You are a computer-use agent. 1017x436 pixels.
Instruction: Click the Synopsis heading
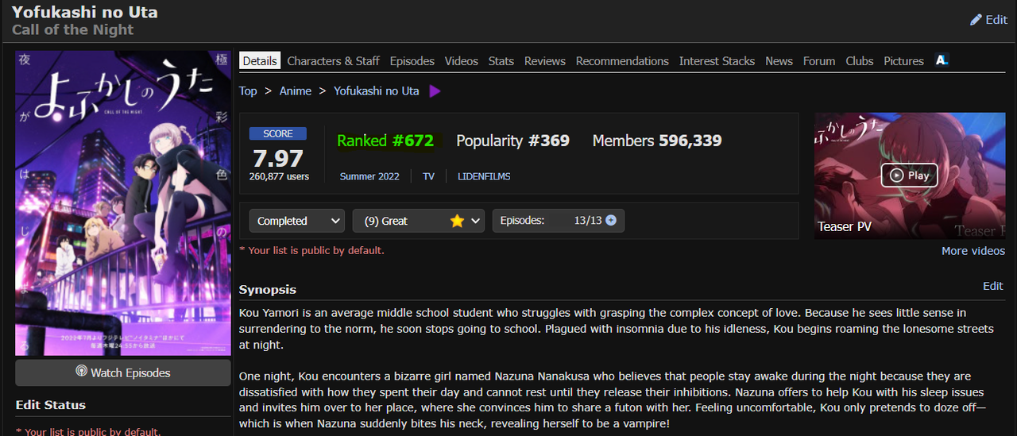(x=268, y=290)
